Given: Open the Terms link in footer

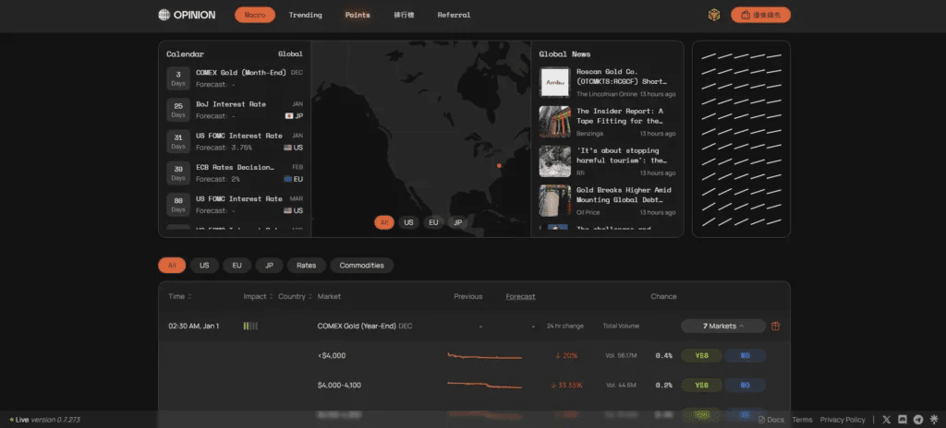Looking at the screenshot, I should pos(802,420).
